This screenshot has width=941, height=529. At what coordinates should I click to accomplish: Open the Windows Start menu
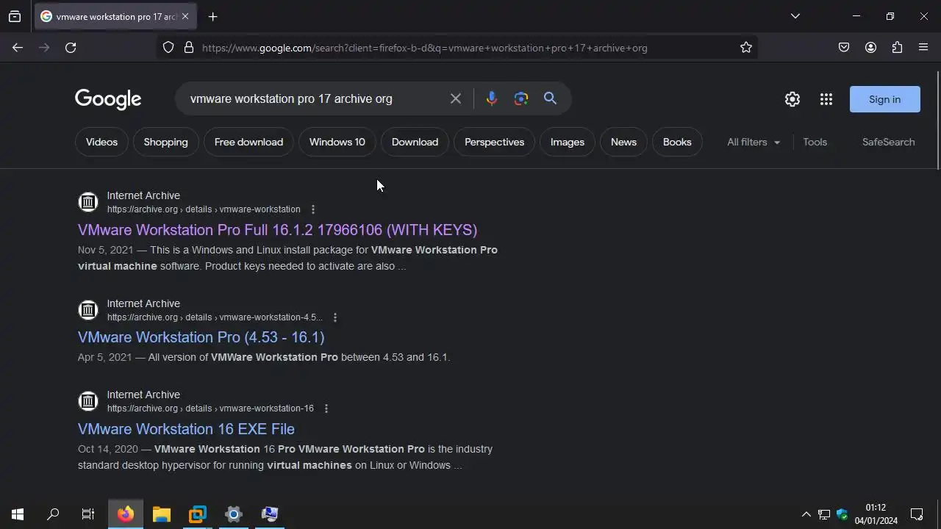pyautogui.click(x=18, y=514)
